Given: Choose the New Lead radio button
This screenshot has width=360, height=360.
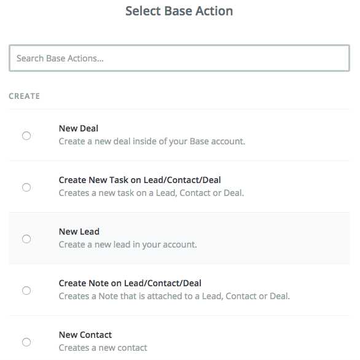Looking at the screenshot, I should tap(26, 239).
